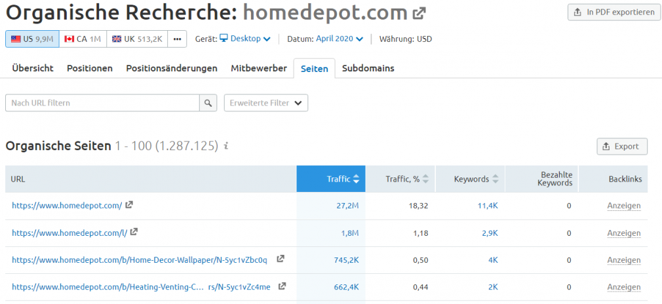This screenshot has width=662, height=304.
Task: Click keywords value 11,4K
Action: click(x=487, y=206)
